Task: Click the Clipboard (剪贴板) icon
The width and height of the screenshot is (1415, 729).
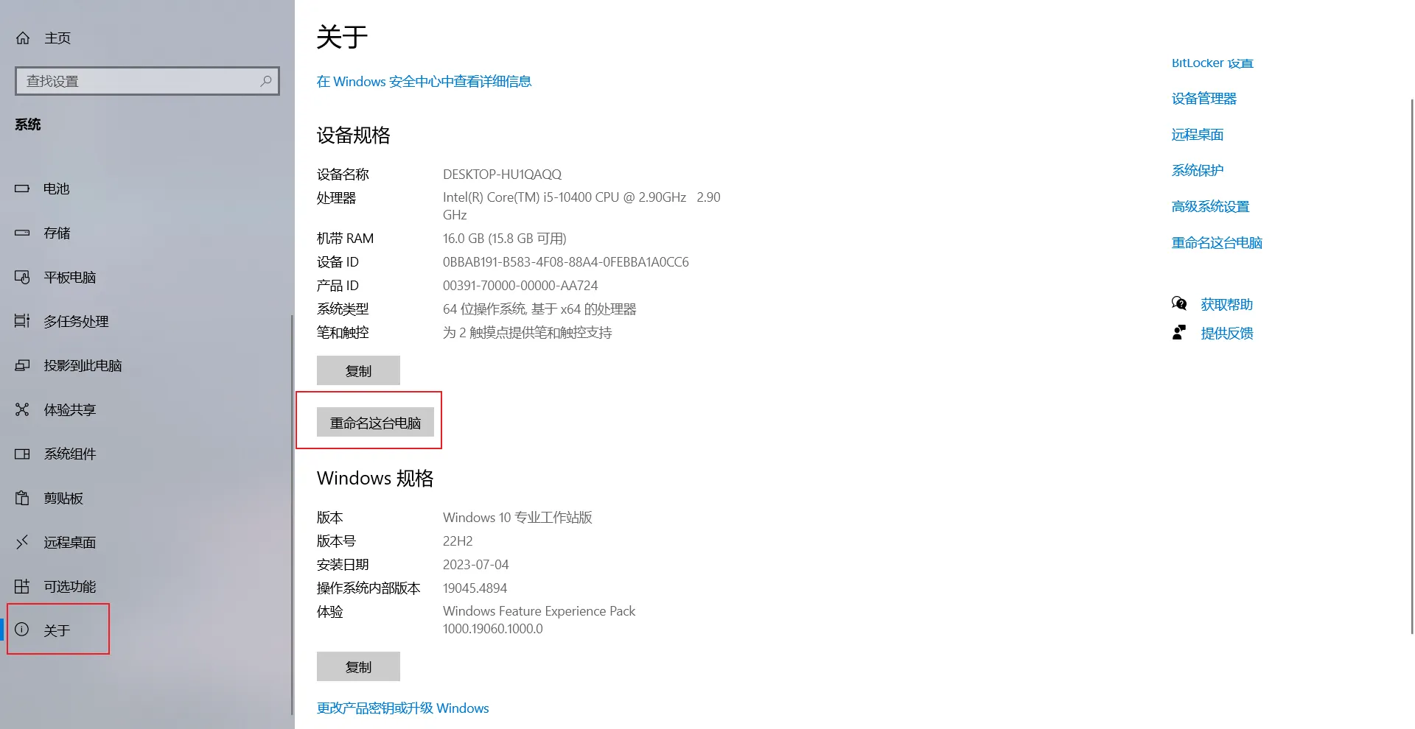Action: pos(22,498)
